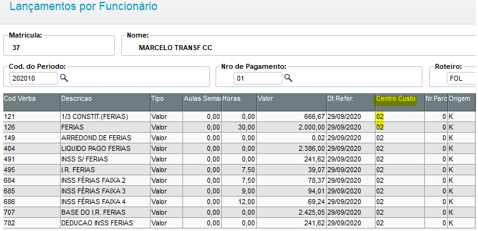Click the Centro Custo column header
Image resolution: width=478 pixels, height=231 pixels.
400,103
